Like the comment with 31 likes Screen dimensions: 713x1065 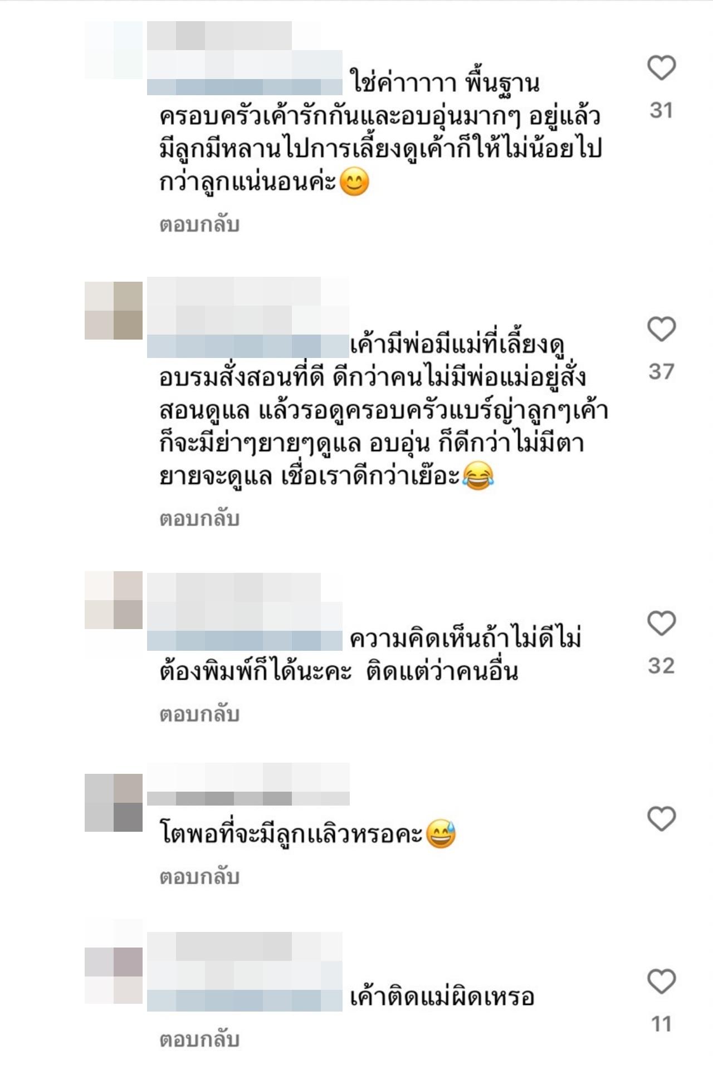[661, 68]
